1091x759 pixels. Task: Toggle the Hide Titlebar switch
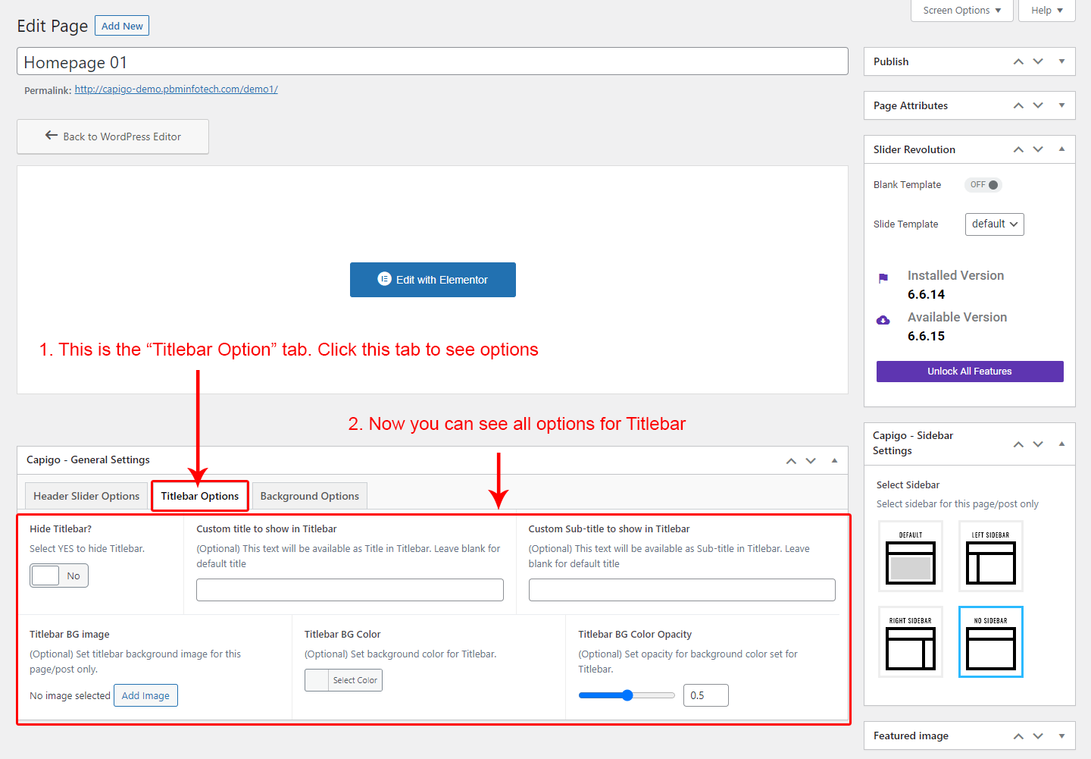59,576
